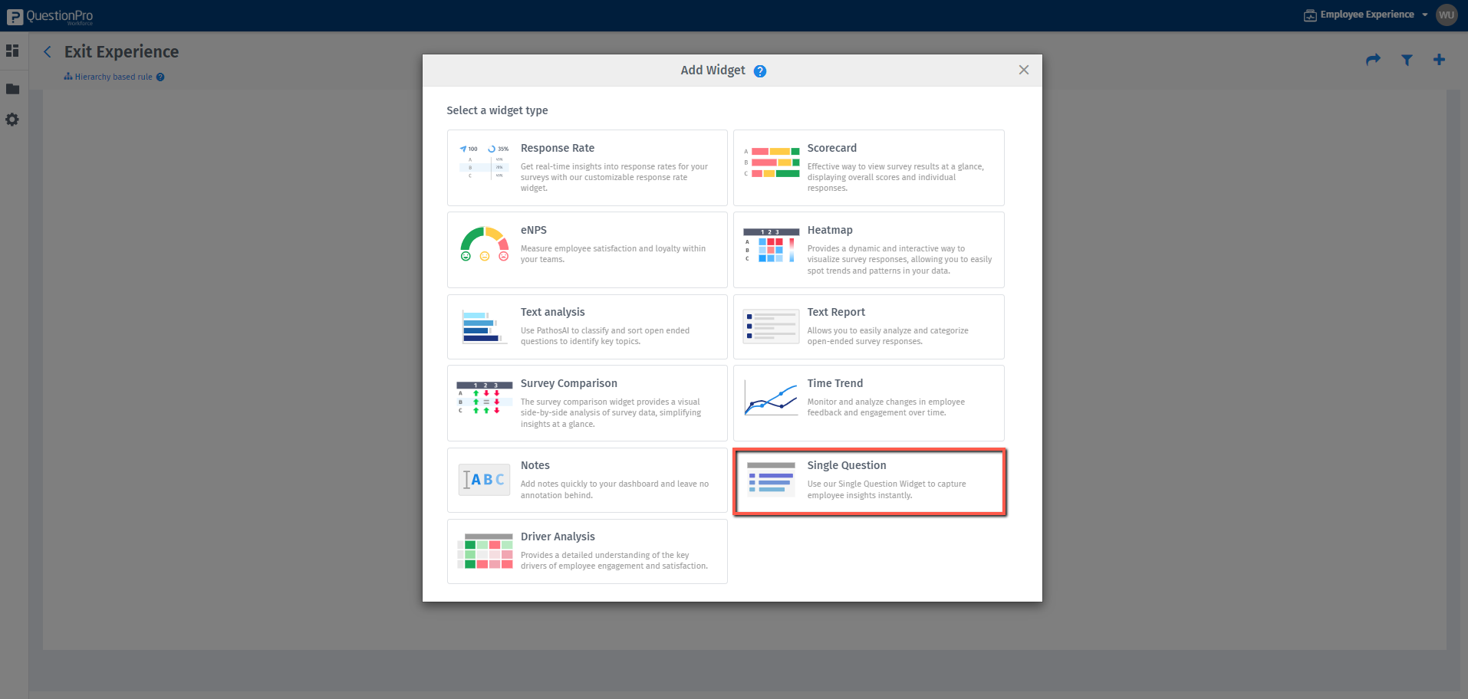
Task: Select the Response Rate widget thumbnail
Action: click(x=484, y=161)
